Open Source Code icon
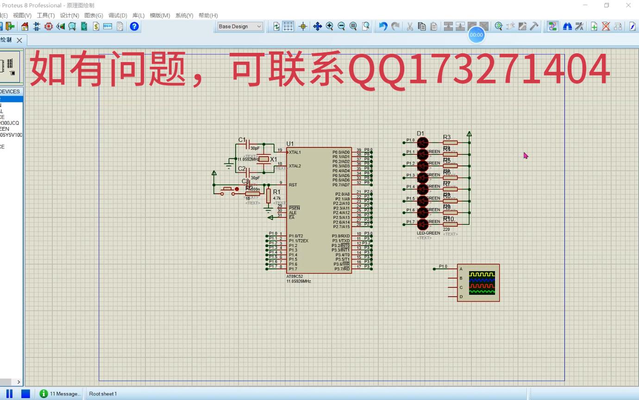 (108, 26)
